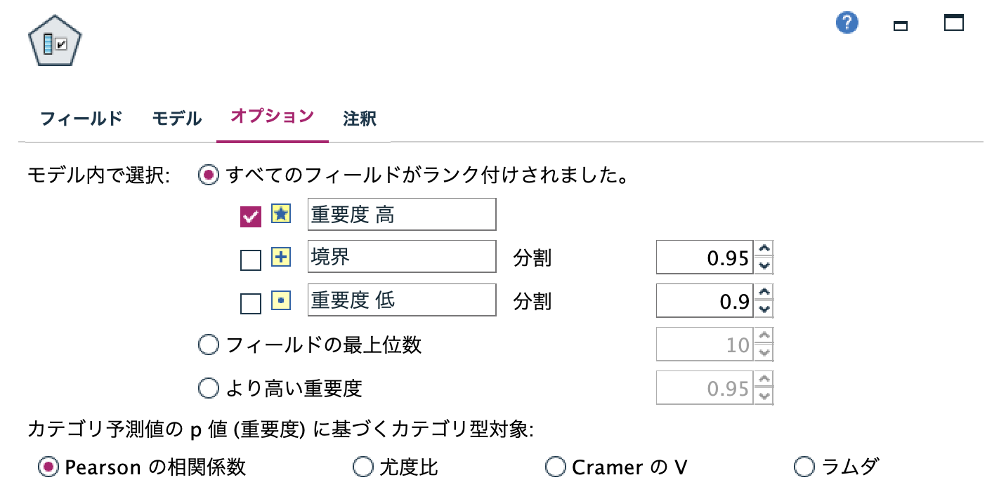Click the dot icon beside 重要度 低
Image resolution: width=1006 pixels, height=494 pixels.
click(280, 300)
